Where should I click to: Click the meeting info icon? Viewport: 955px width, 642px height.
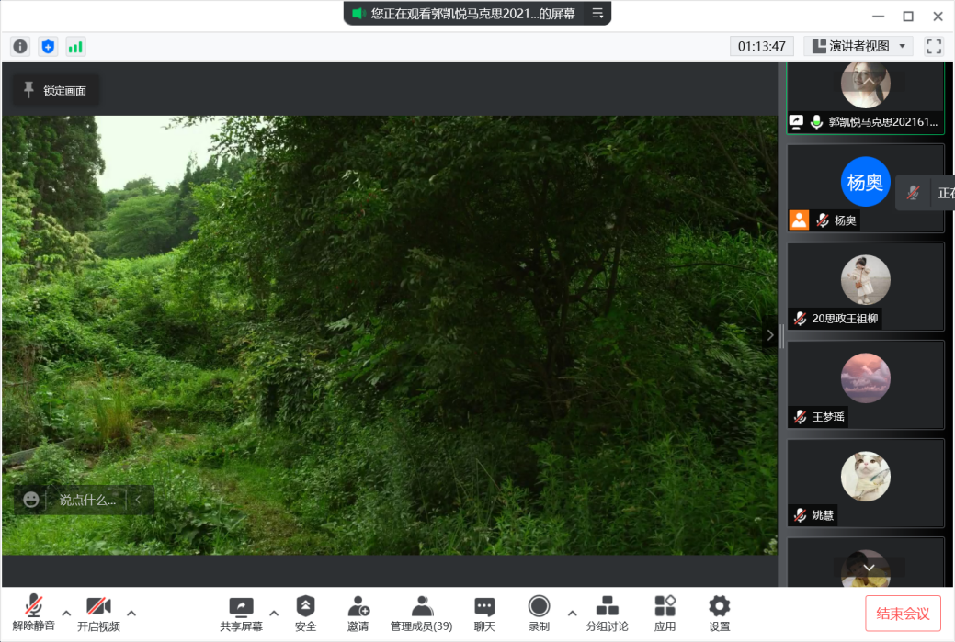(20, 46)
